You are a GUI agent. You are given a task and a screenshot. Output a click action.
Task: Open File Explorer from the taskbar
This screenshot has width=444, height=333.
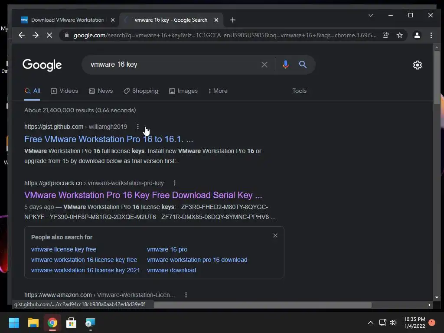[x=33, y=323]
